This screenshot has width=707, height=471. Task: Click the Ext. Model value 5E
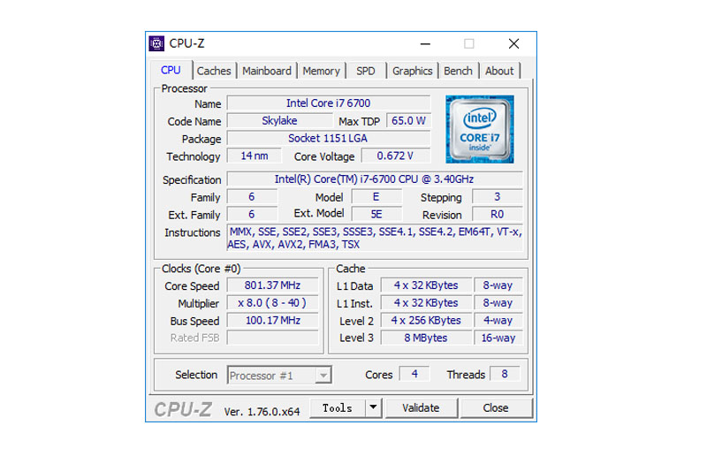(x=376, y=215)
